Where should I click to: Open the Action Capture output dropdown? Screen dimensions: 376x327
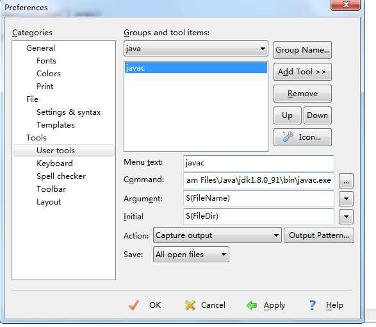click(217, 235)
